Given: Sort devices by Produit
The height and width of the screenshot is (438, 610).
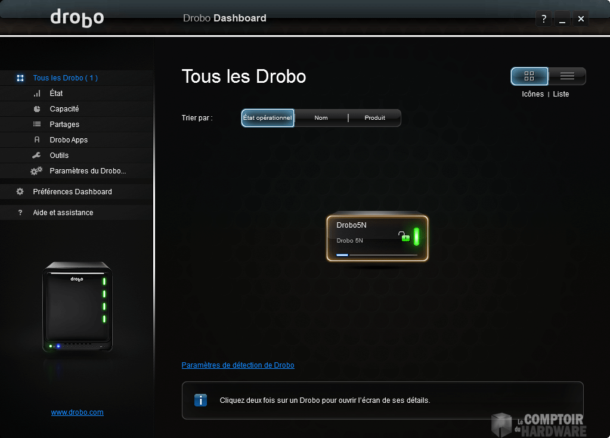Looking at the screenshot, I should [x=374, y=118].
